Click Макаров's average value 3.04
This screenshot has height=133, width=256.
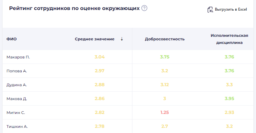100,57
